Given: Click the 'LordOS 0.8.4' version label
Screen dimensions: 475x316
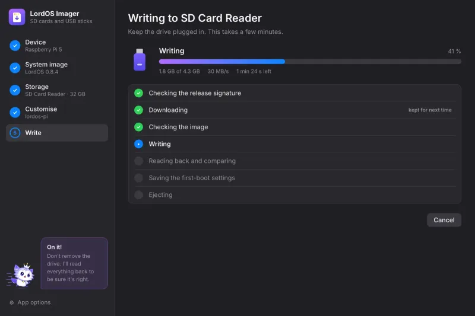Looking at the screenshot, I should [x=42, y=72].
